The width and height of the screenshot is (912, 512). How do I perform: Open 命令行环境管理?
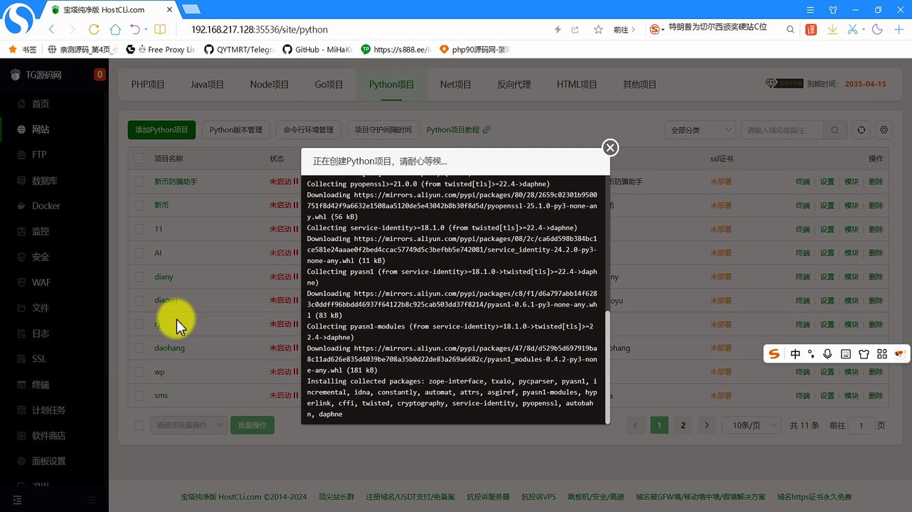coord(308,130)
